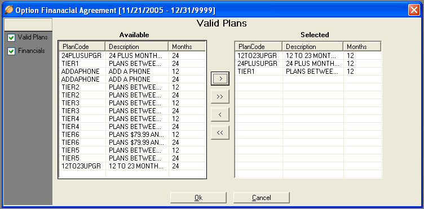Image resolution: width=424 pixels, height=209 pixels.
Task: Click the Cancel button
Action: click(x=261, y=198)
